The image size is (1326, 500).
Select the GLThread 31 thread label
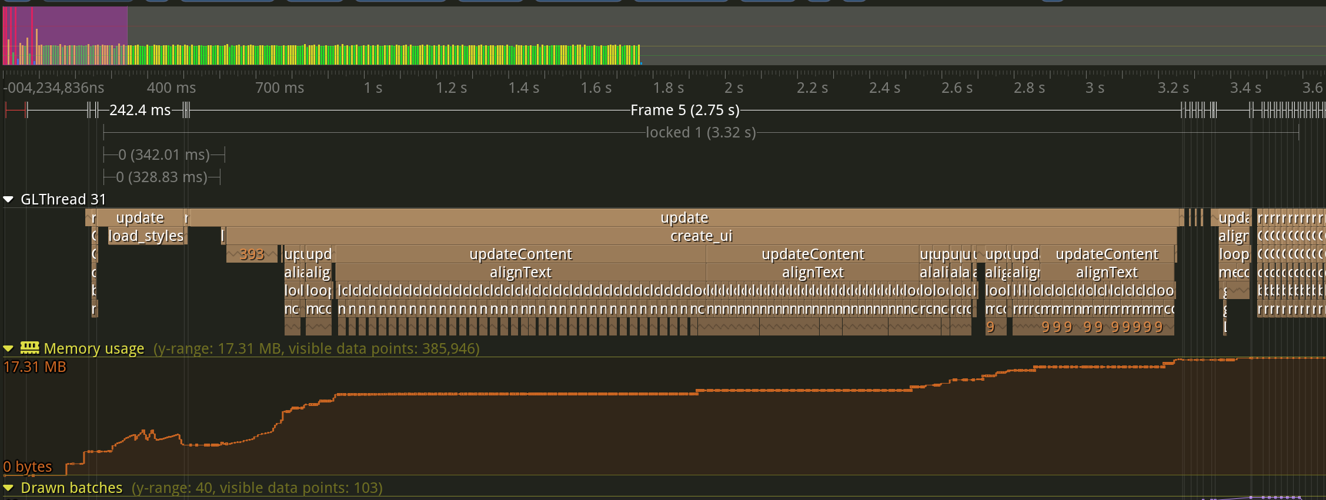pos(63,200)
